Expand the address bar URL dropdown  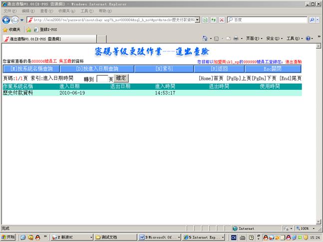point(198,20)
